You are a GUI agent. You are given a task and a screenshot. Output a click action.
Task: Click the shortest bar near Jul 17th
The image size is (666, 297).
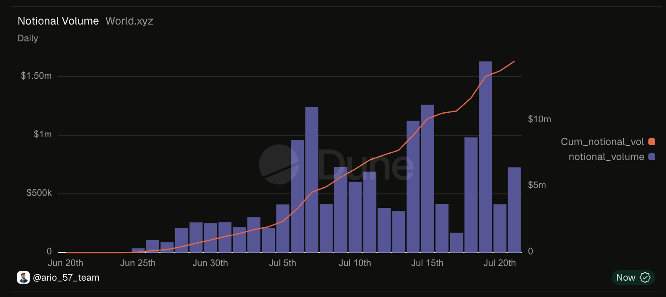[456, 242]
